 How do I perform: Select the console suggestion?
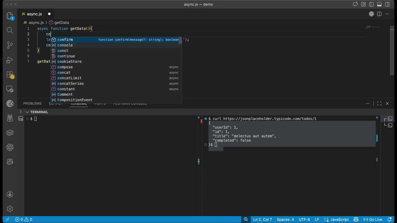coord(116,45)
